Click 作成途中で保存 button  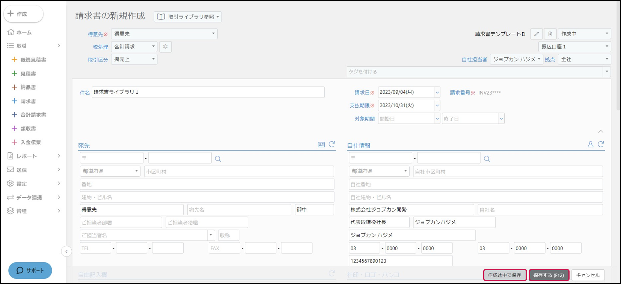(505, 275)
